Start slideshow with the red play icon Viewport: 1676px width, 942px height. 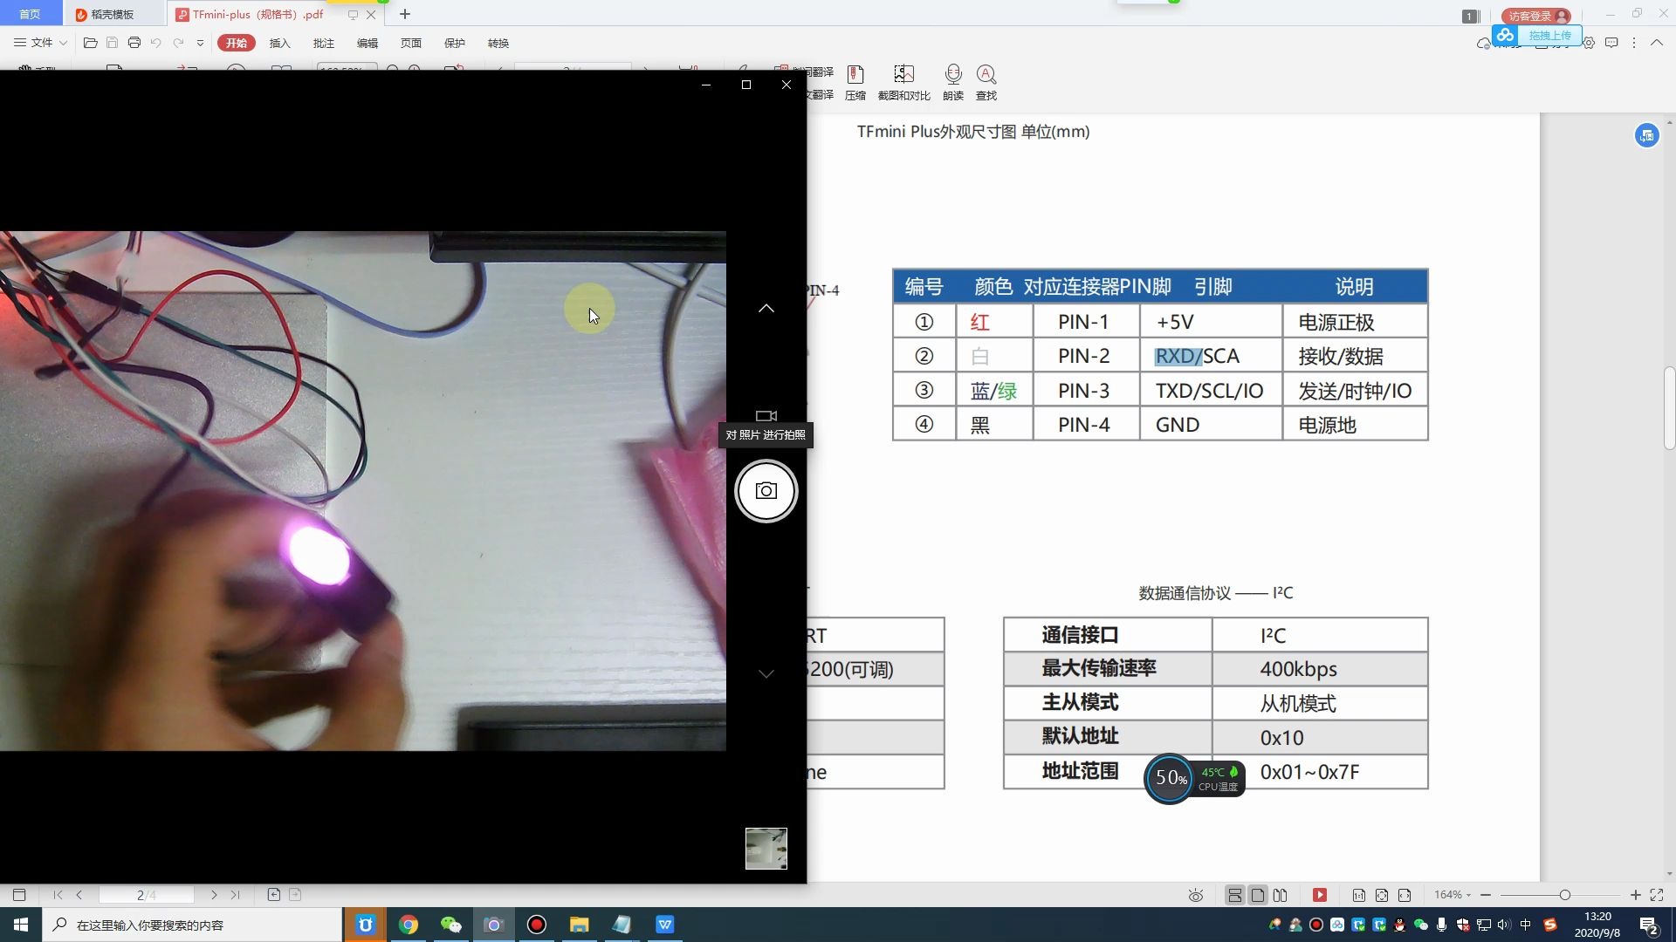[x=1320, y=895]
